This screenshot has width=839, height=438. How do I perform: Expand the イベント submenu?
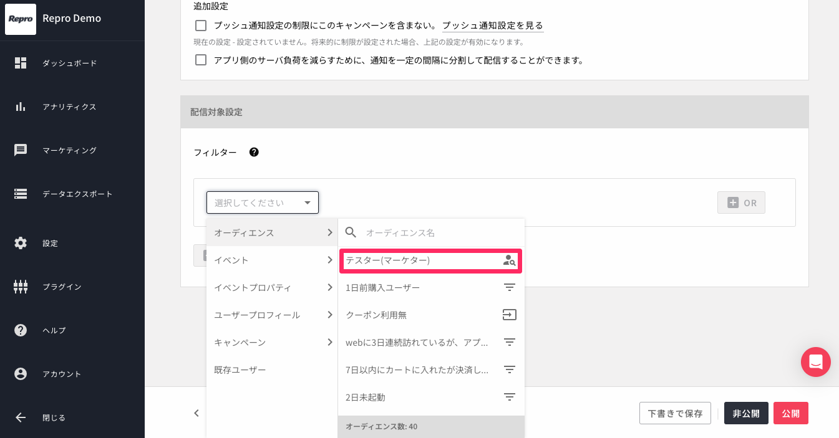pos(272,260)
